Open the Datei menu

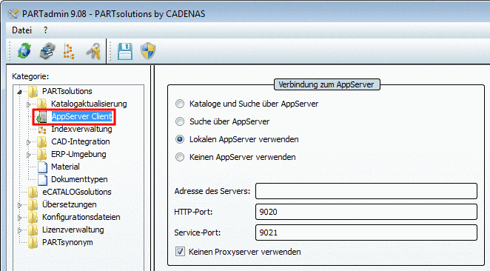tap(22, 30)
